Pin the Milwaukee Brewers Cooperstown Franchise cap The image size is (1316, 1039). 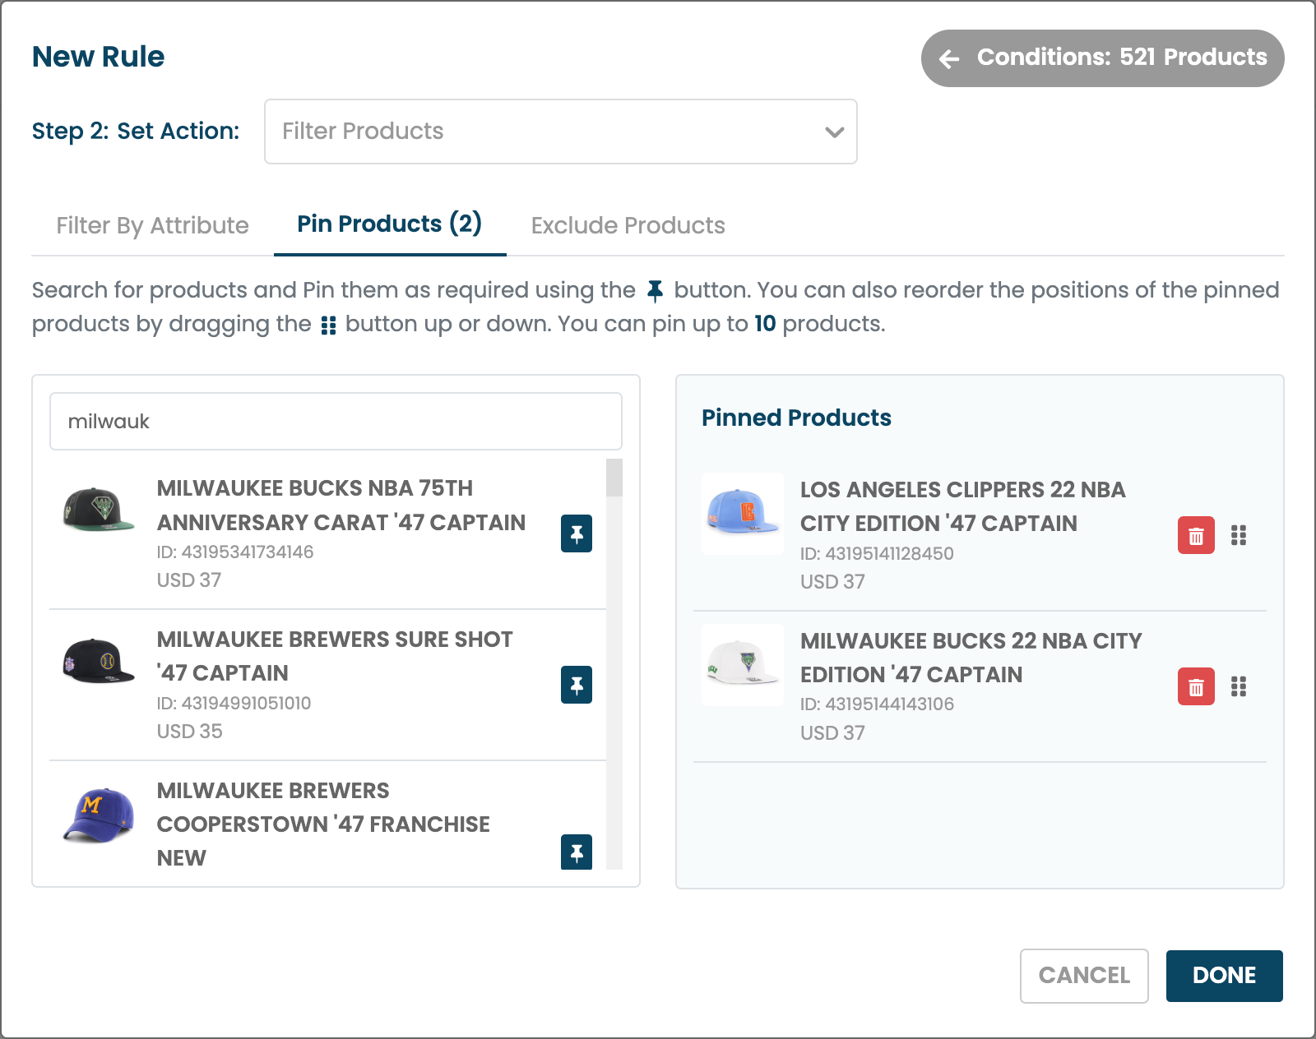pos(577,852)
